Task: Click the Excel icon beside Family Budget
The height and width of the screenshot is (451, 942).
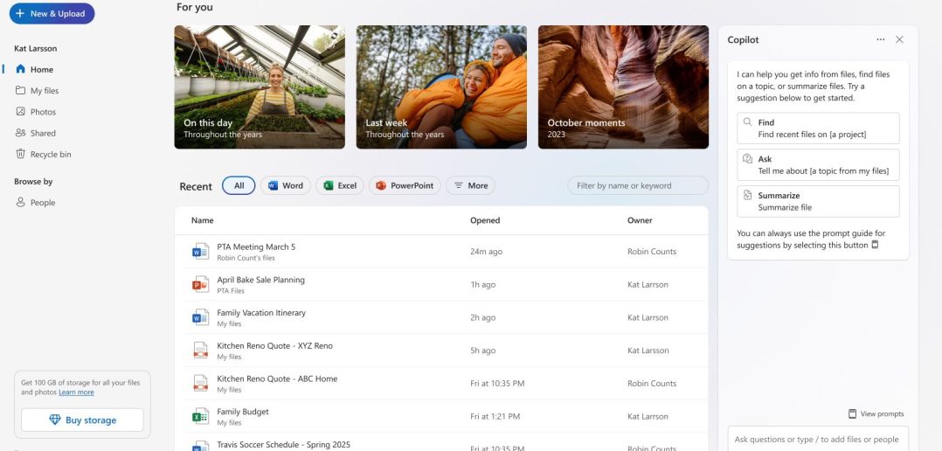Action: point(200,417)
